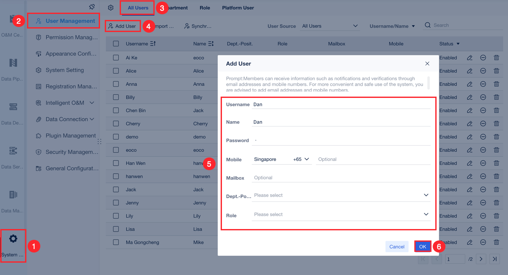Screen dimensions: 508x275
Task: Open the System gear icon in sidebar
Action: 13,239
